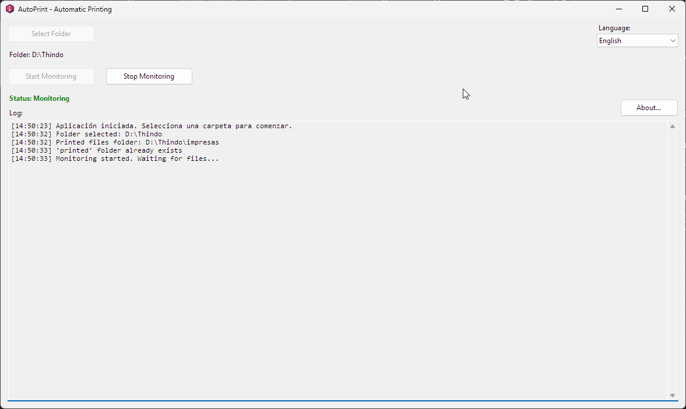Click the 'Language:' label
Viewport: 686px width, 409px height.
point(614,28)
